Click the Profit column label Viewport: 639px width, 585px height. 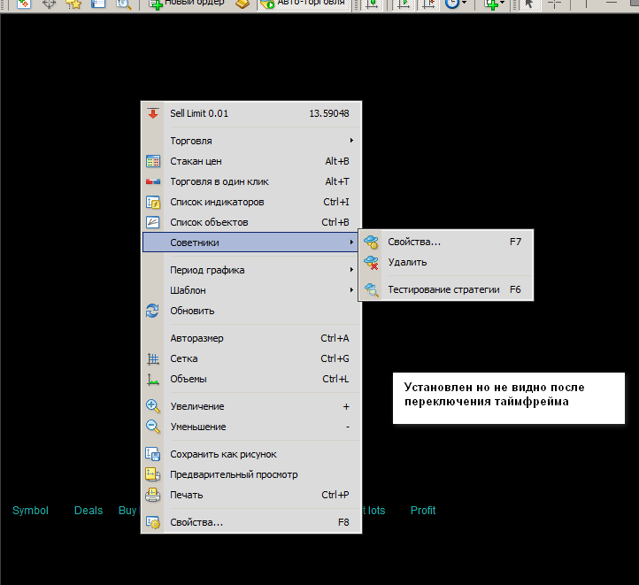[423, 511]
